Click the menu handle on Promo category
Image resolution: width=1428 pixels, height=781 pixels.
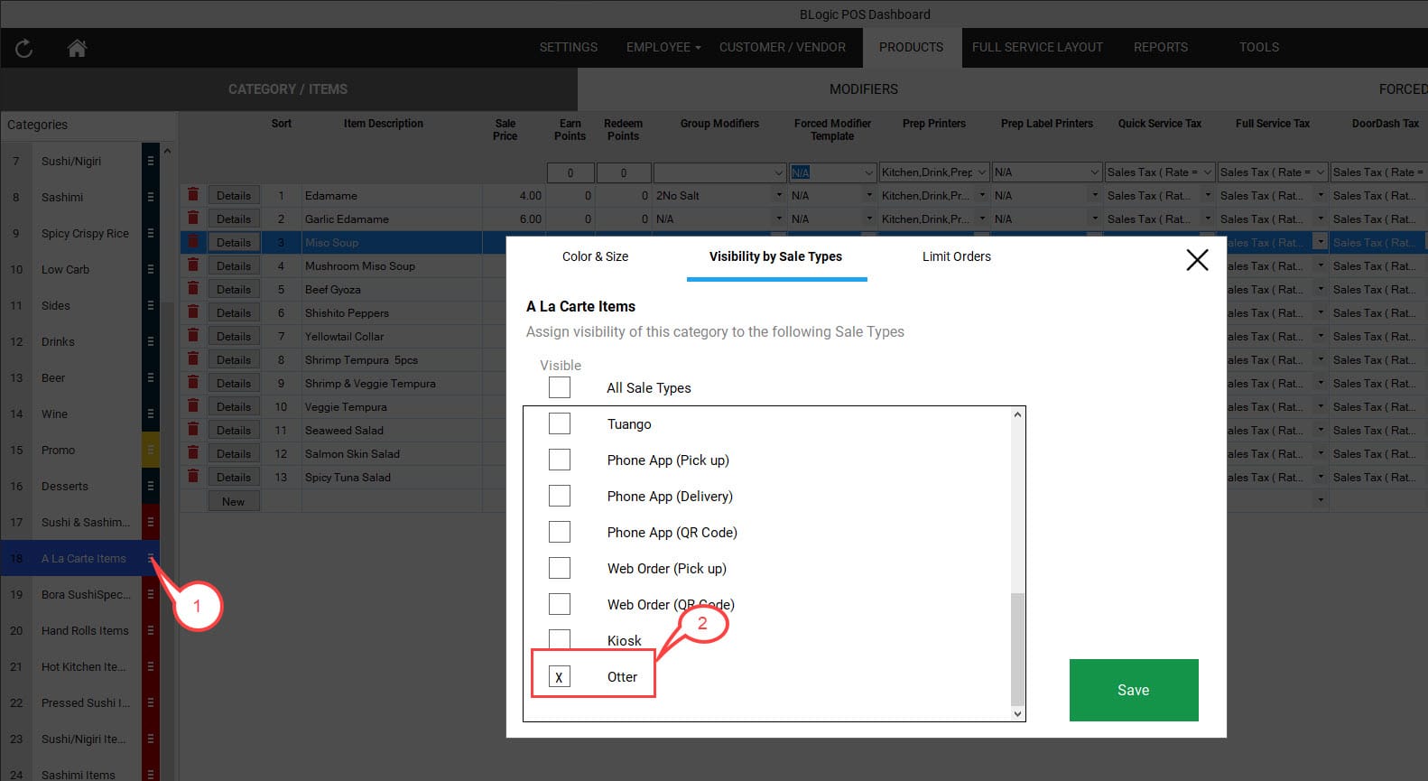(x=151, y=450)
